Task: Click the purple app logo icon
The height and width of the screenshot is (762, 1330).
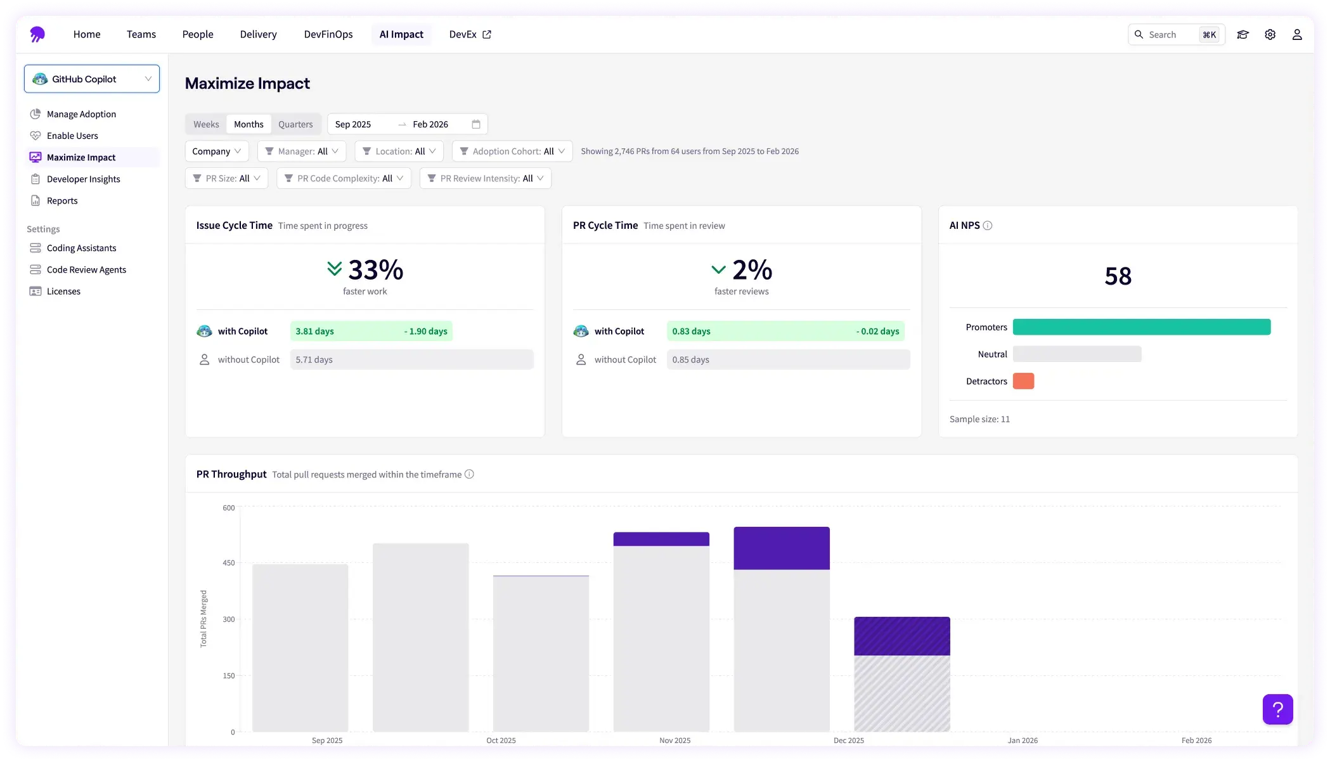Action: [37, 34]
